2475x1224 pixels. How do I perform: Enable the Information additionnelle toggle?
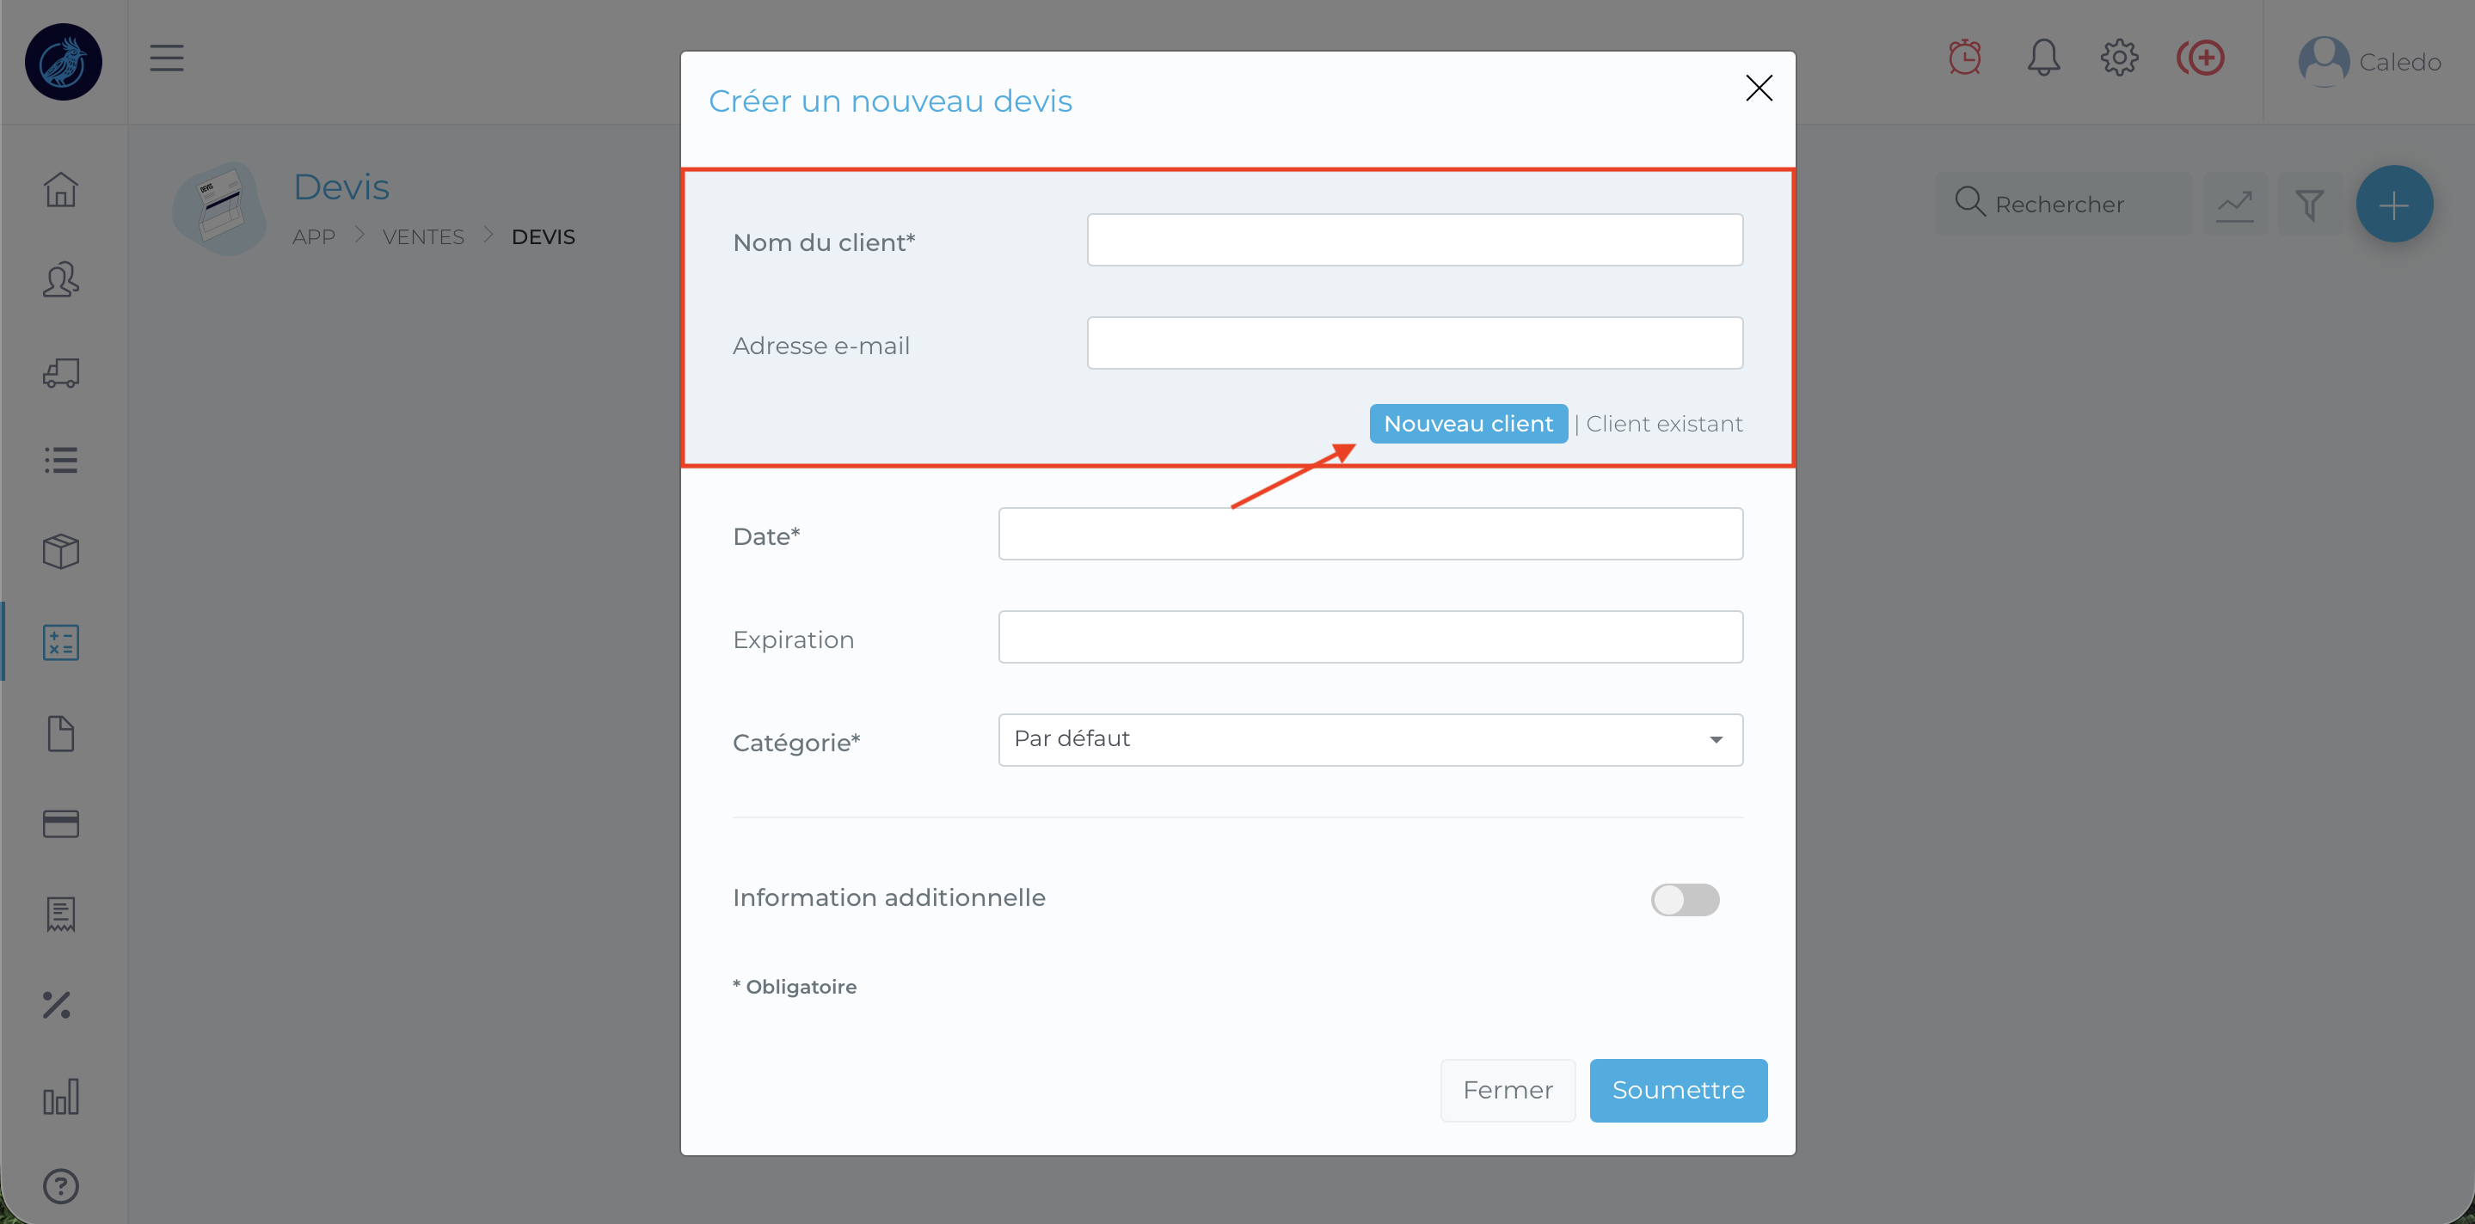(1685, 900)
